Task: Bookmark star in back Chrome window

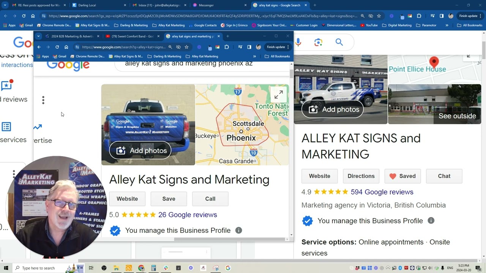Action: [x=379, y=16]
